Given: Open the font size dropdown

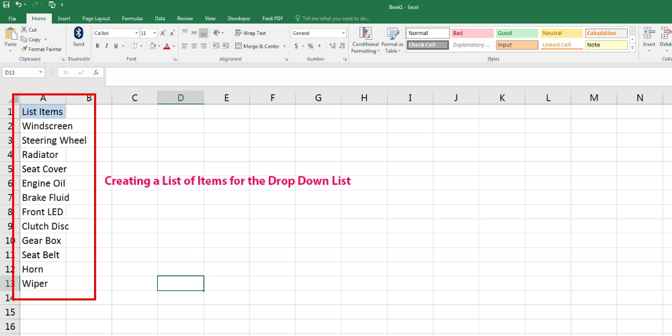Looking at the screenshot, I should click(155, 33).
